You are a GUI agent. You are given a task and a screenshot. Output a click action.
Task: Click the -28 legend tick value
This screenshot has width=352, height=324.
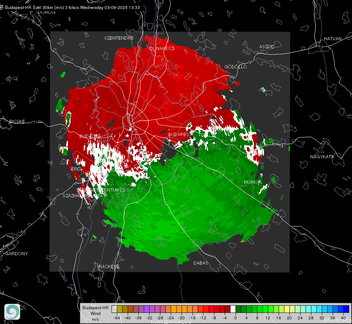[x=160, y=318]
